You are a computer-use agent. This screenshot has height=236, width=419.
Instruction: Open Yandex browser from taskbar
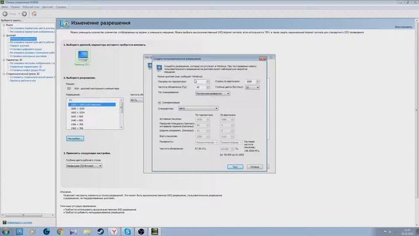[114, 231]
